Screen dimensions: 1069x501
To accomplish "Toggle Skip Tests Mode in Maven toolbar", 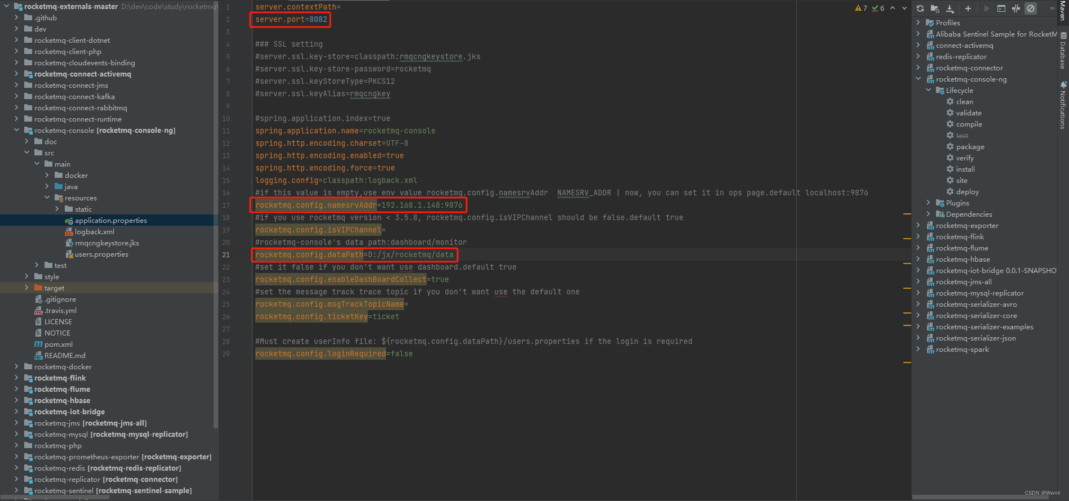I will click(1031, 8).
